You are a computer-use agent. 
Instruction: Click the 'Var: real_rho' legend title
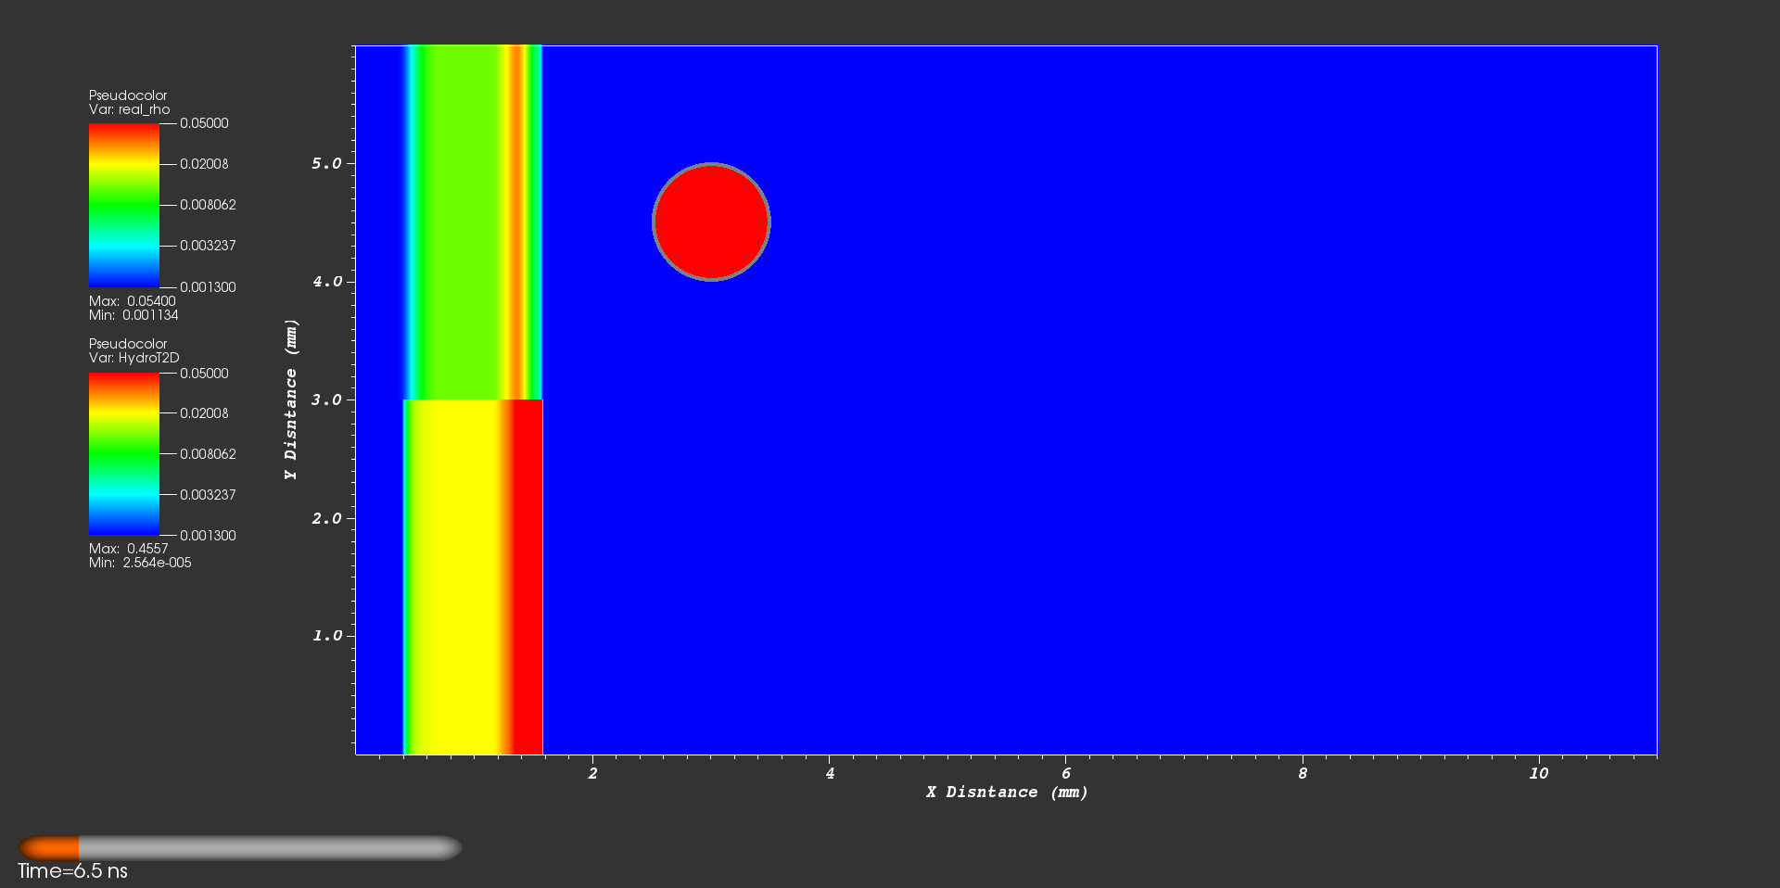pos(129,109)
